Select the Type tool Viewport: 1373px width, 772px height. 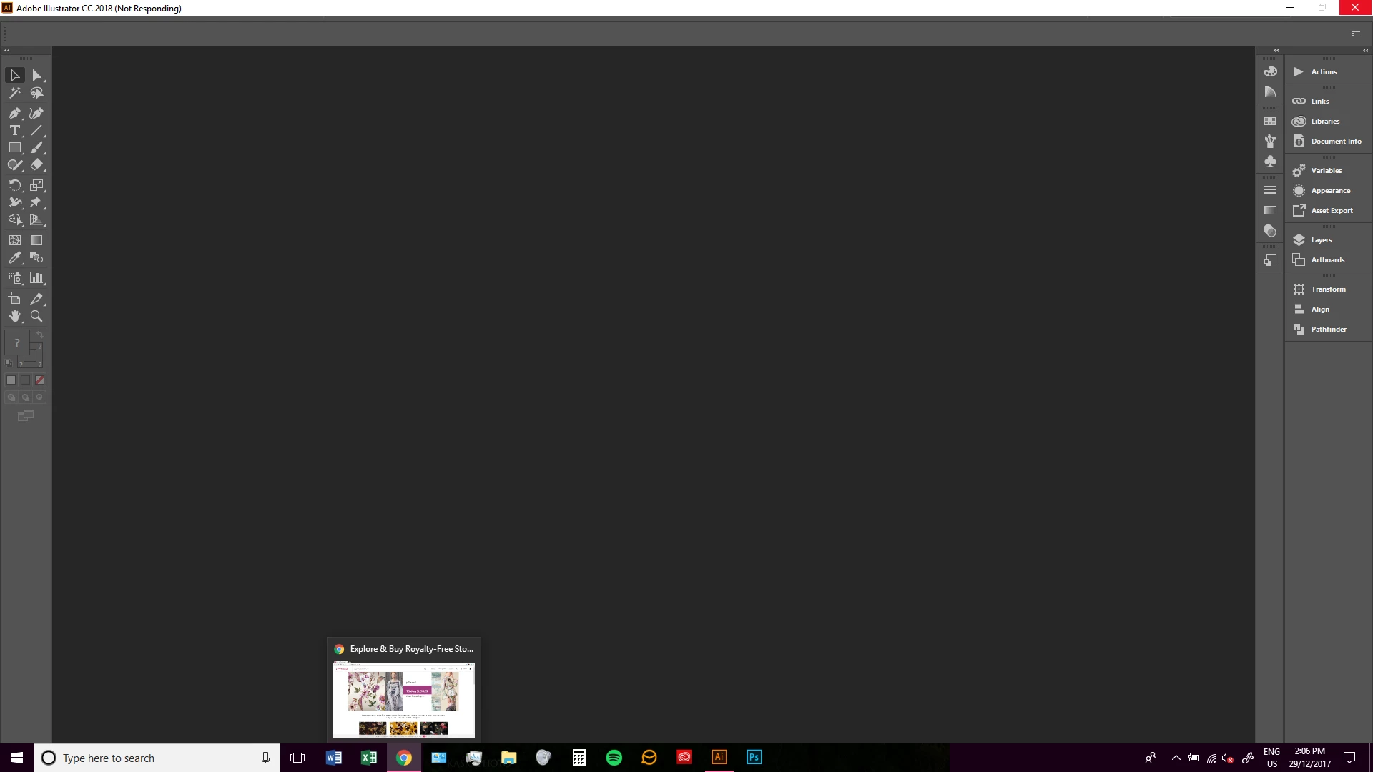click(x=14, y=130)
